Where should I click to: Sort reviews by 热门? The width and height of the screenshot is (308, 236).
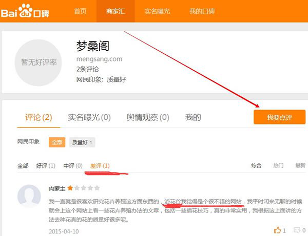tap(278, 166)
